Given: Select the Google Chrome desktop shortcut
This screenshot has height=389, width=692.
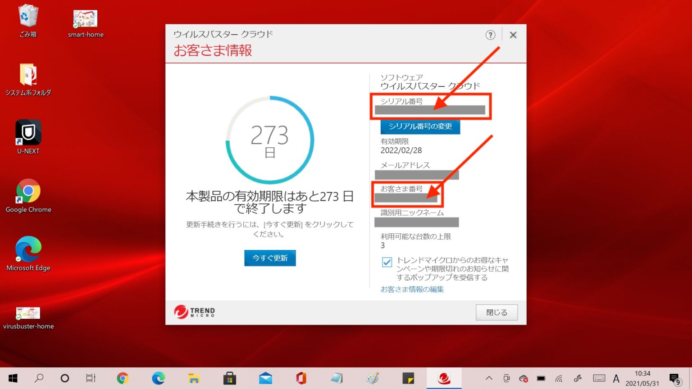Looking at the screenshot, I should [28, 196].
